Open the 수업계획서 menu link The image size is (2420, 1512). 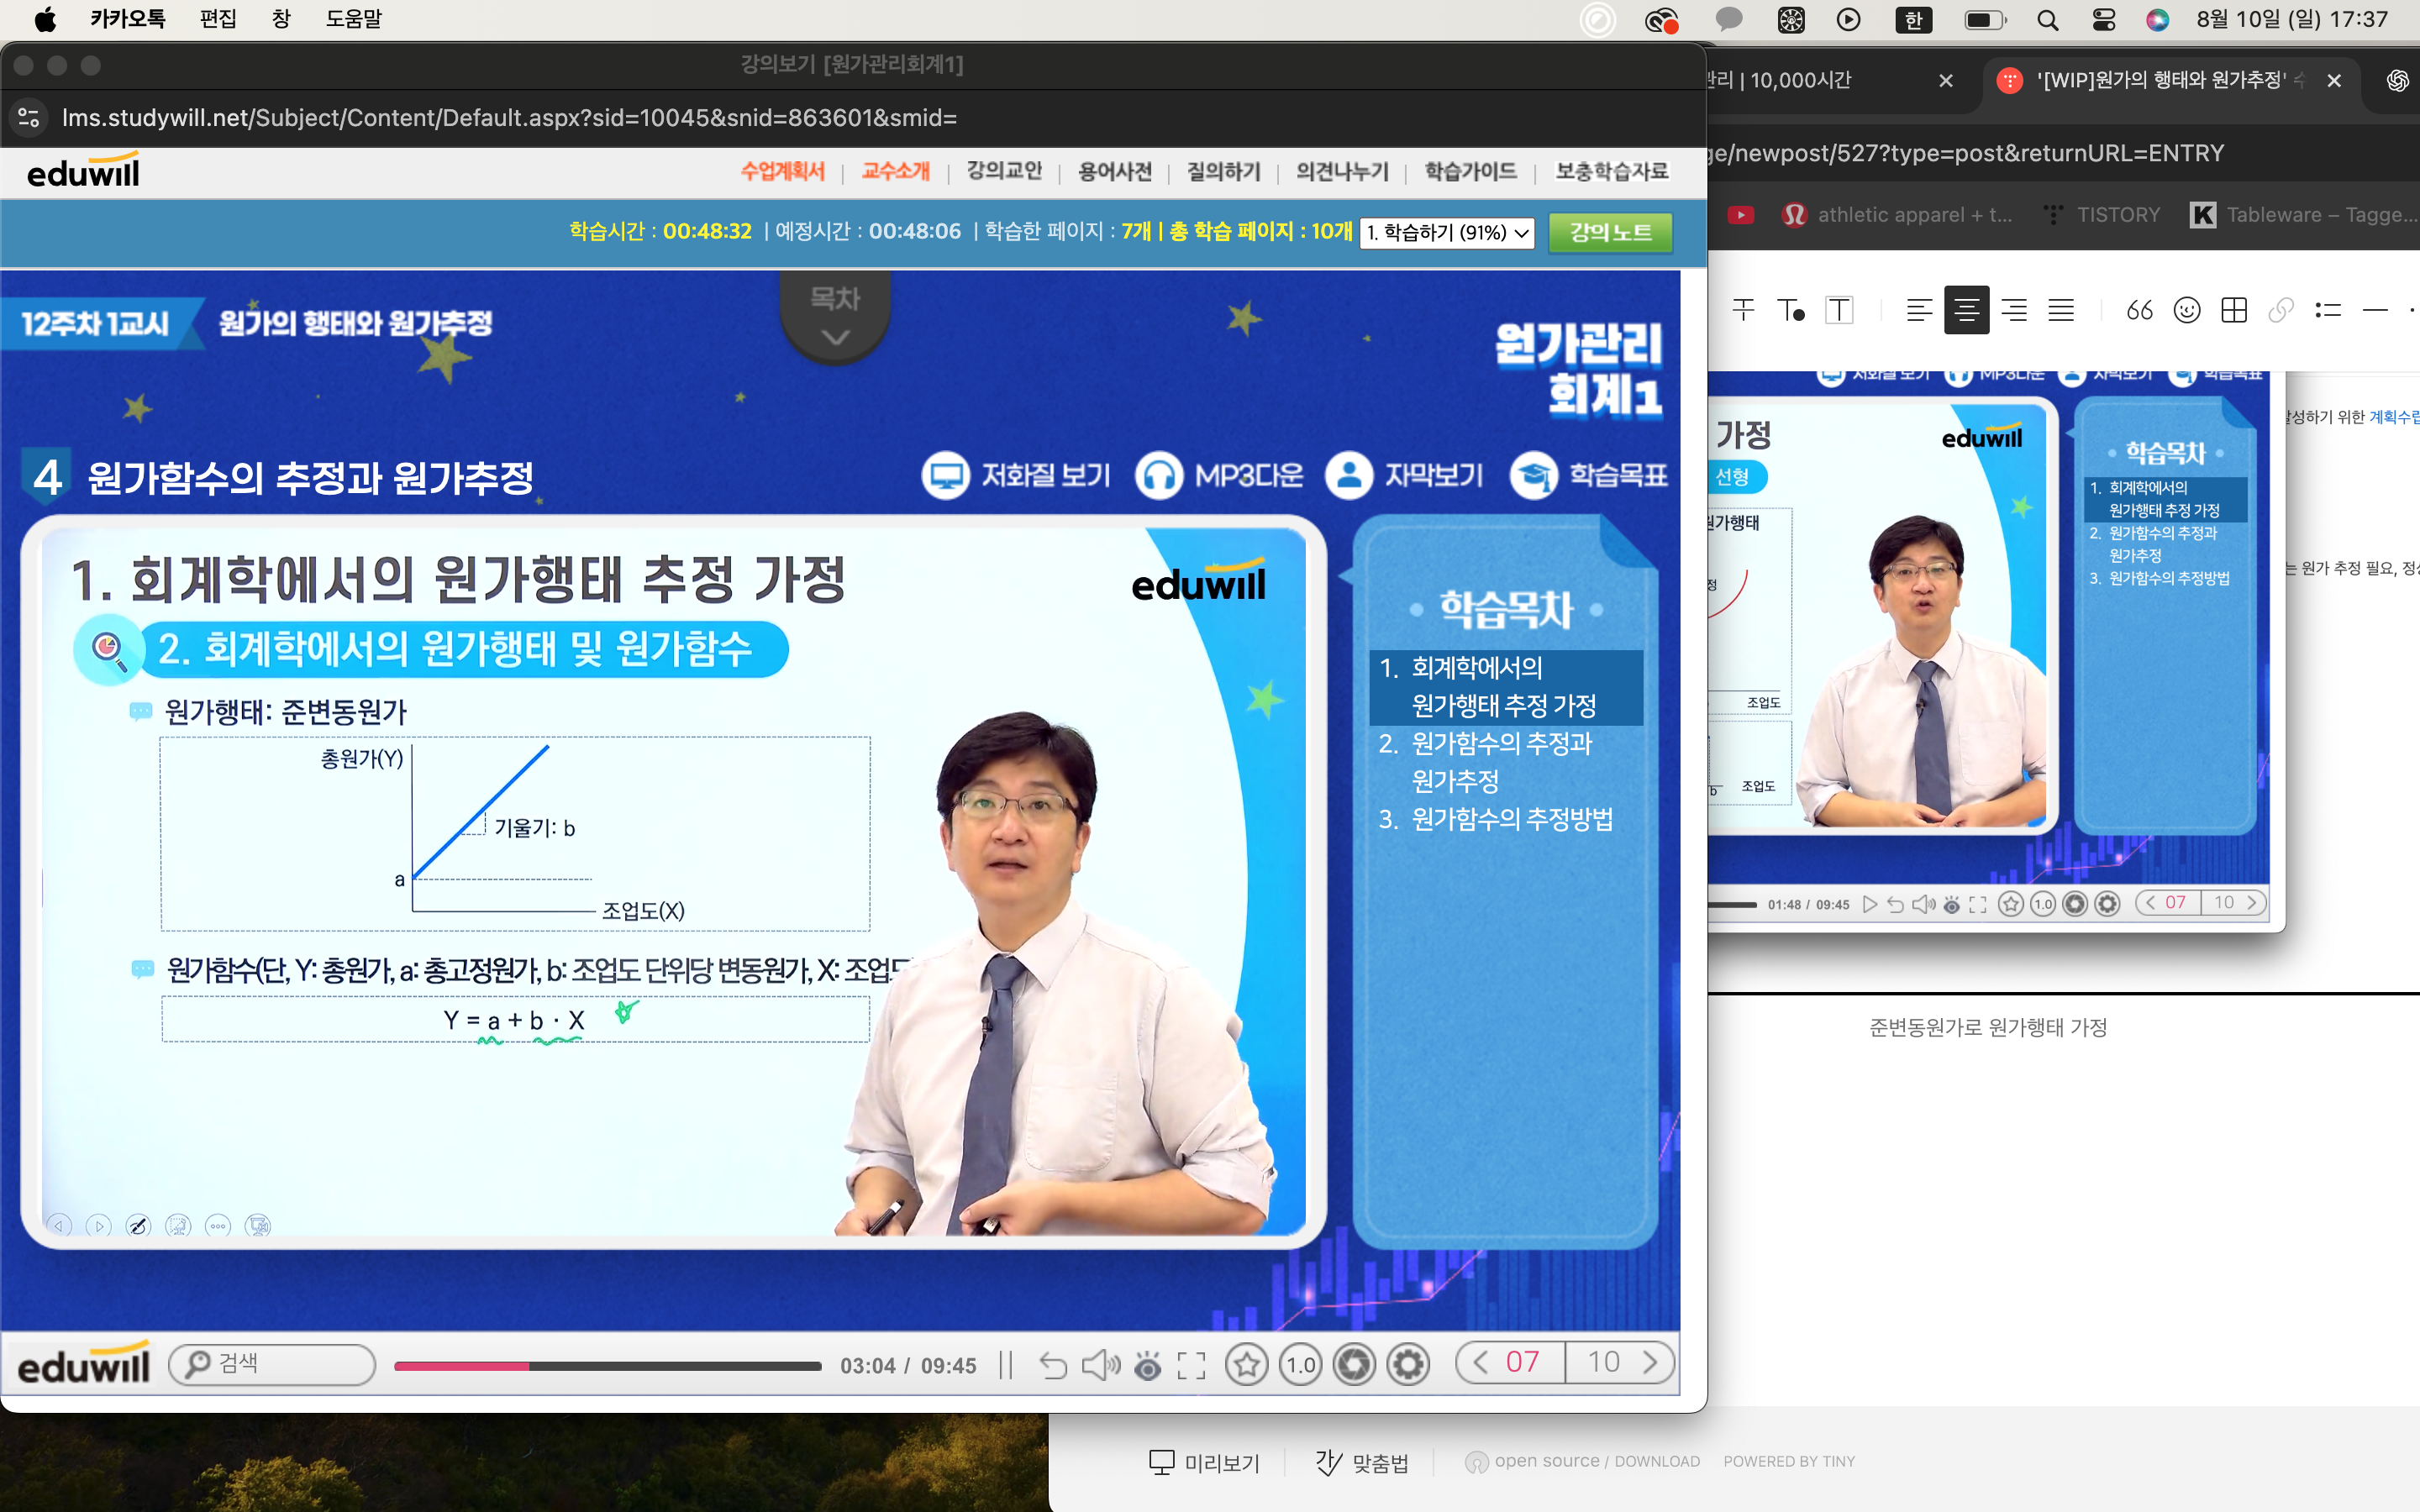point(782,171)
